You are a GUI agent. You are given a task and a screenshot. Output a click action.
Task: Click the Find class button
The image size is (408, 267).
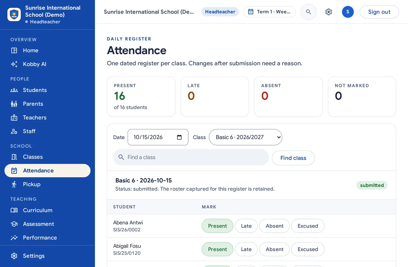pos(293,158)
